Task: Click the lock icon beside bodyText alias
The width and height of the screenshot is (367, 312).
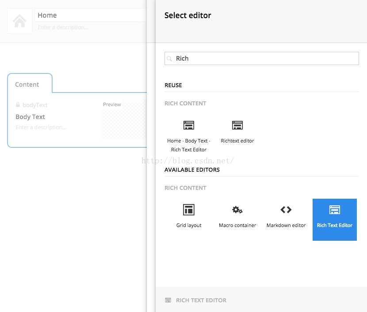Action: [18, 105]
